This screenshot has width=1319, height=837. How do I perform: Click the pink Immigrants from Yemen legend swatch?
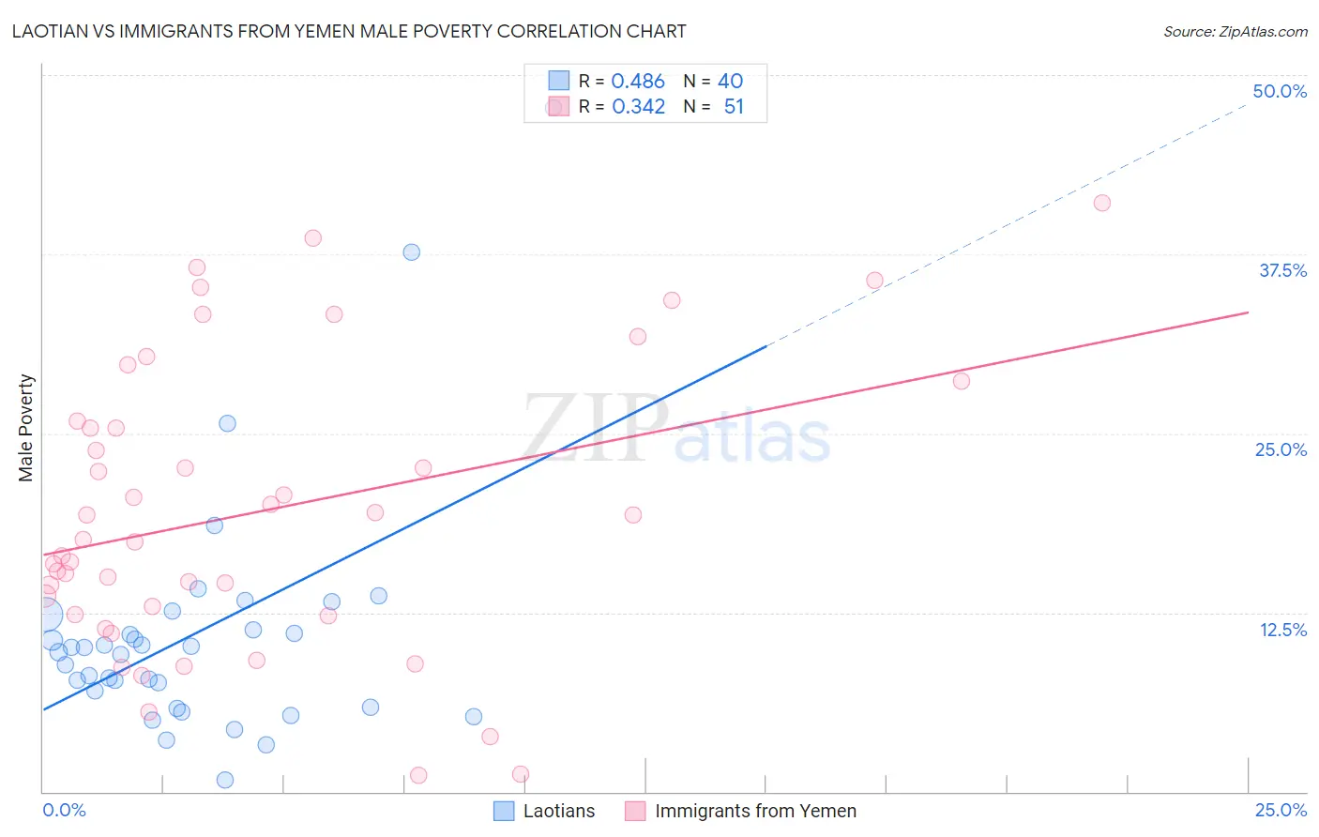click(635, 811)
